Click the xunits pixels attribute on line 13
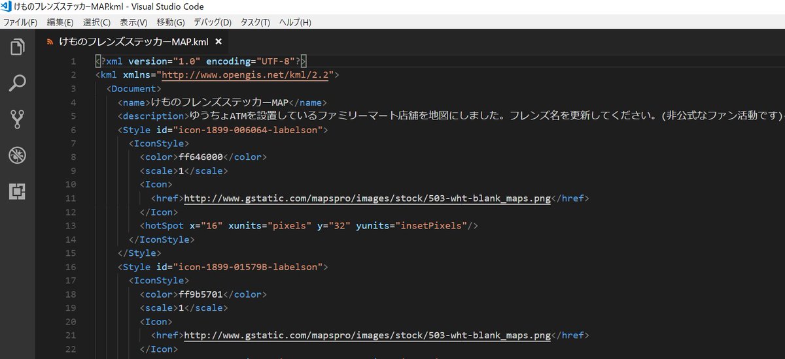The width and height of the screenshot is (785, 359). click(x=269, y=226)
